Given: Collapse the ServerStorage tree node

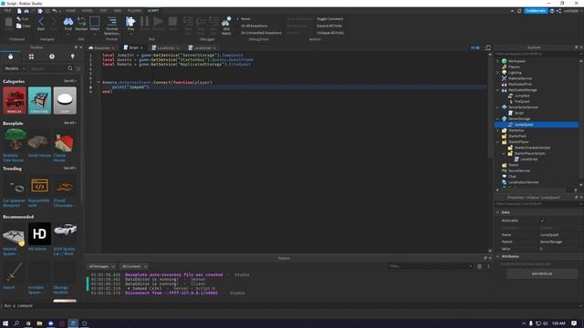Looking at the screenshot, I should click(497, 118).
